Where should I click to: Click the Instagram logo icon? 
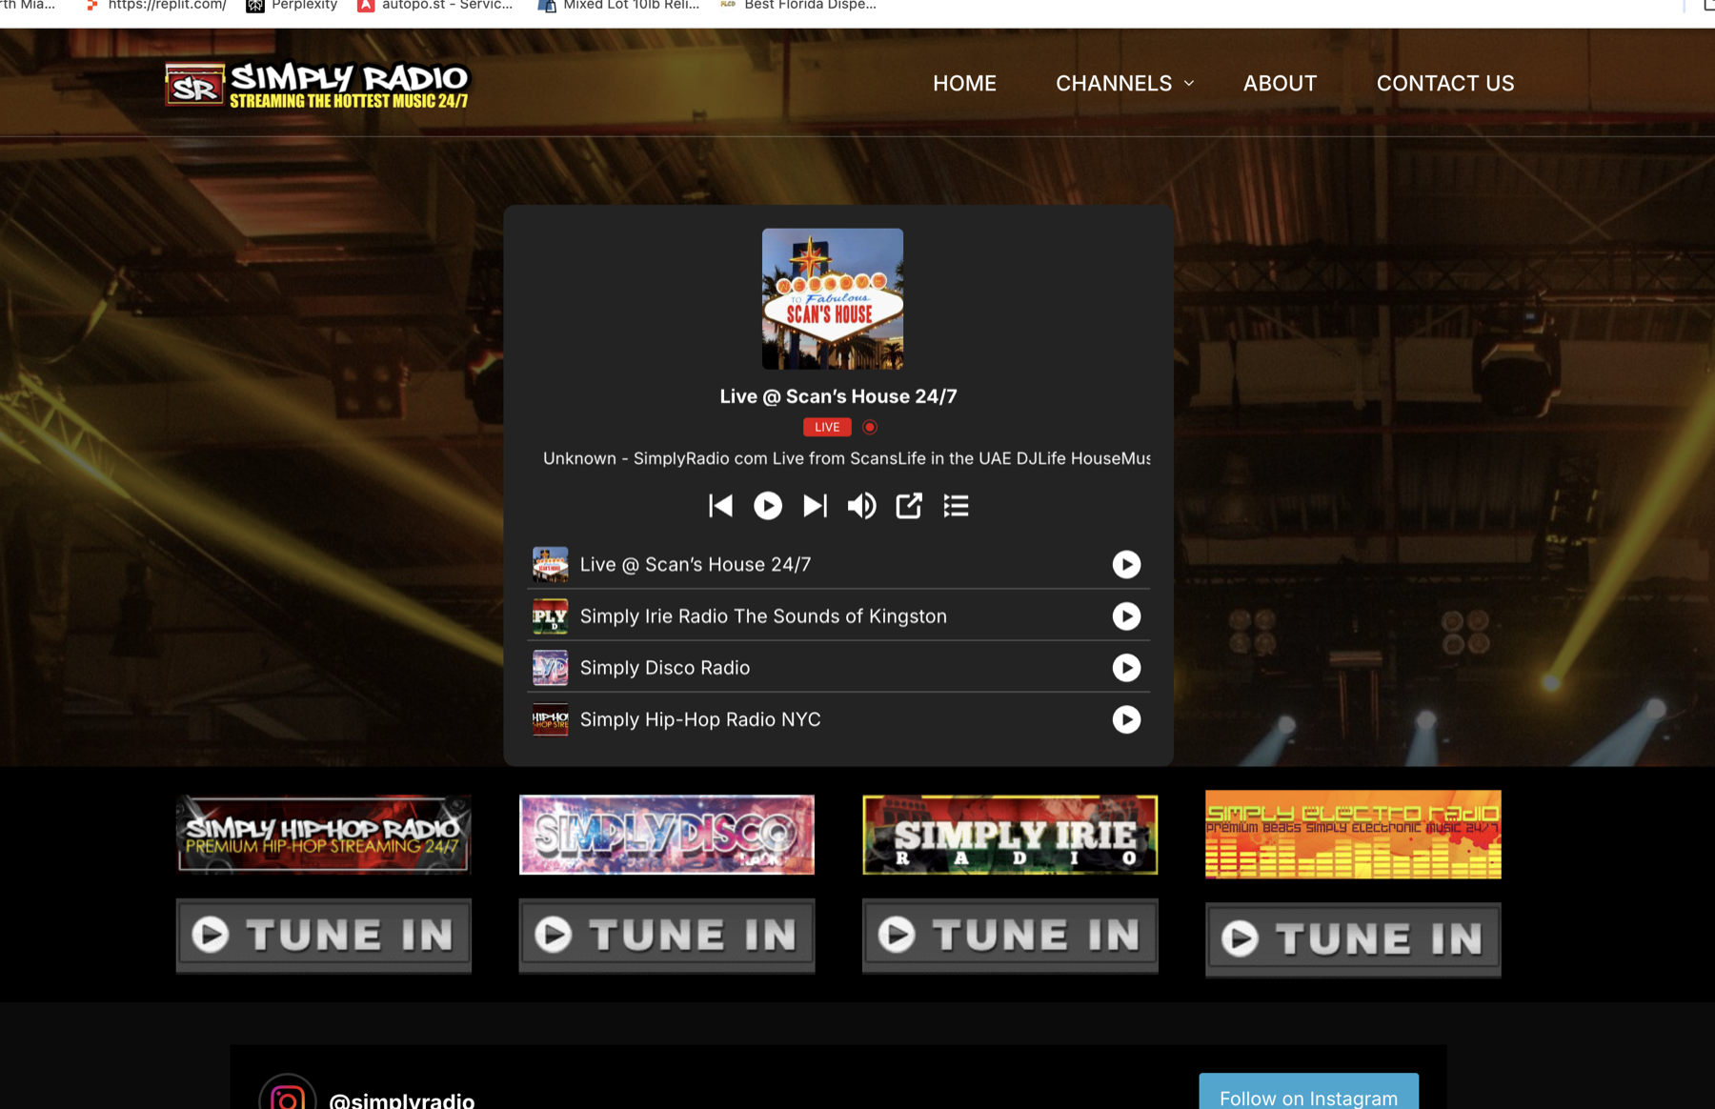coord(288,1094)
